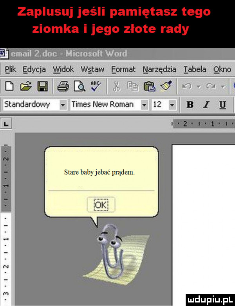Expand the Standardowy style dropdown arrow

[63, 105]
